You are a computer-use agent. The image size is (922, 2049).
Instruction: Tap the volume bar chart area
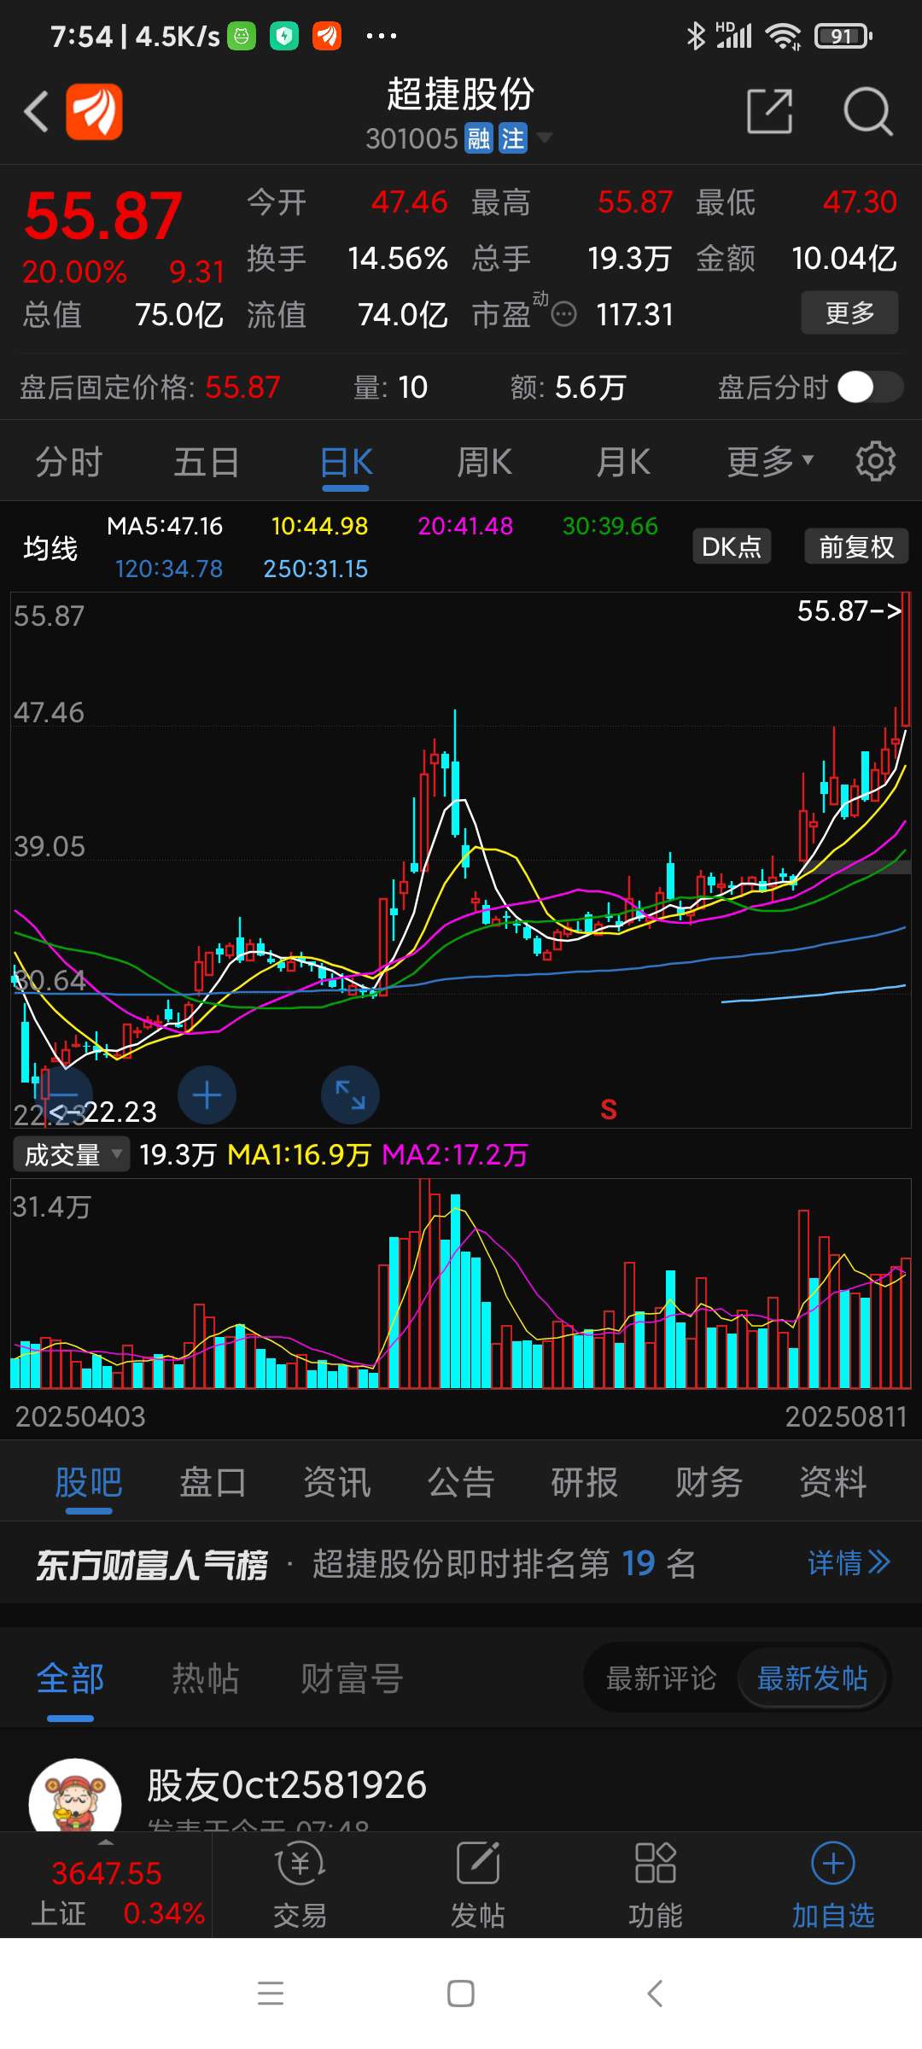coord(461,1284)
